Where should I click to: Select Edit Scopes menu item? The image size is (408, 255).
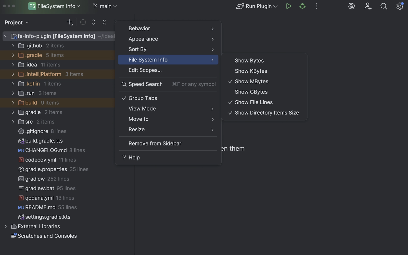coord(145,70)
